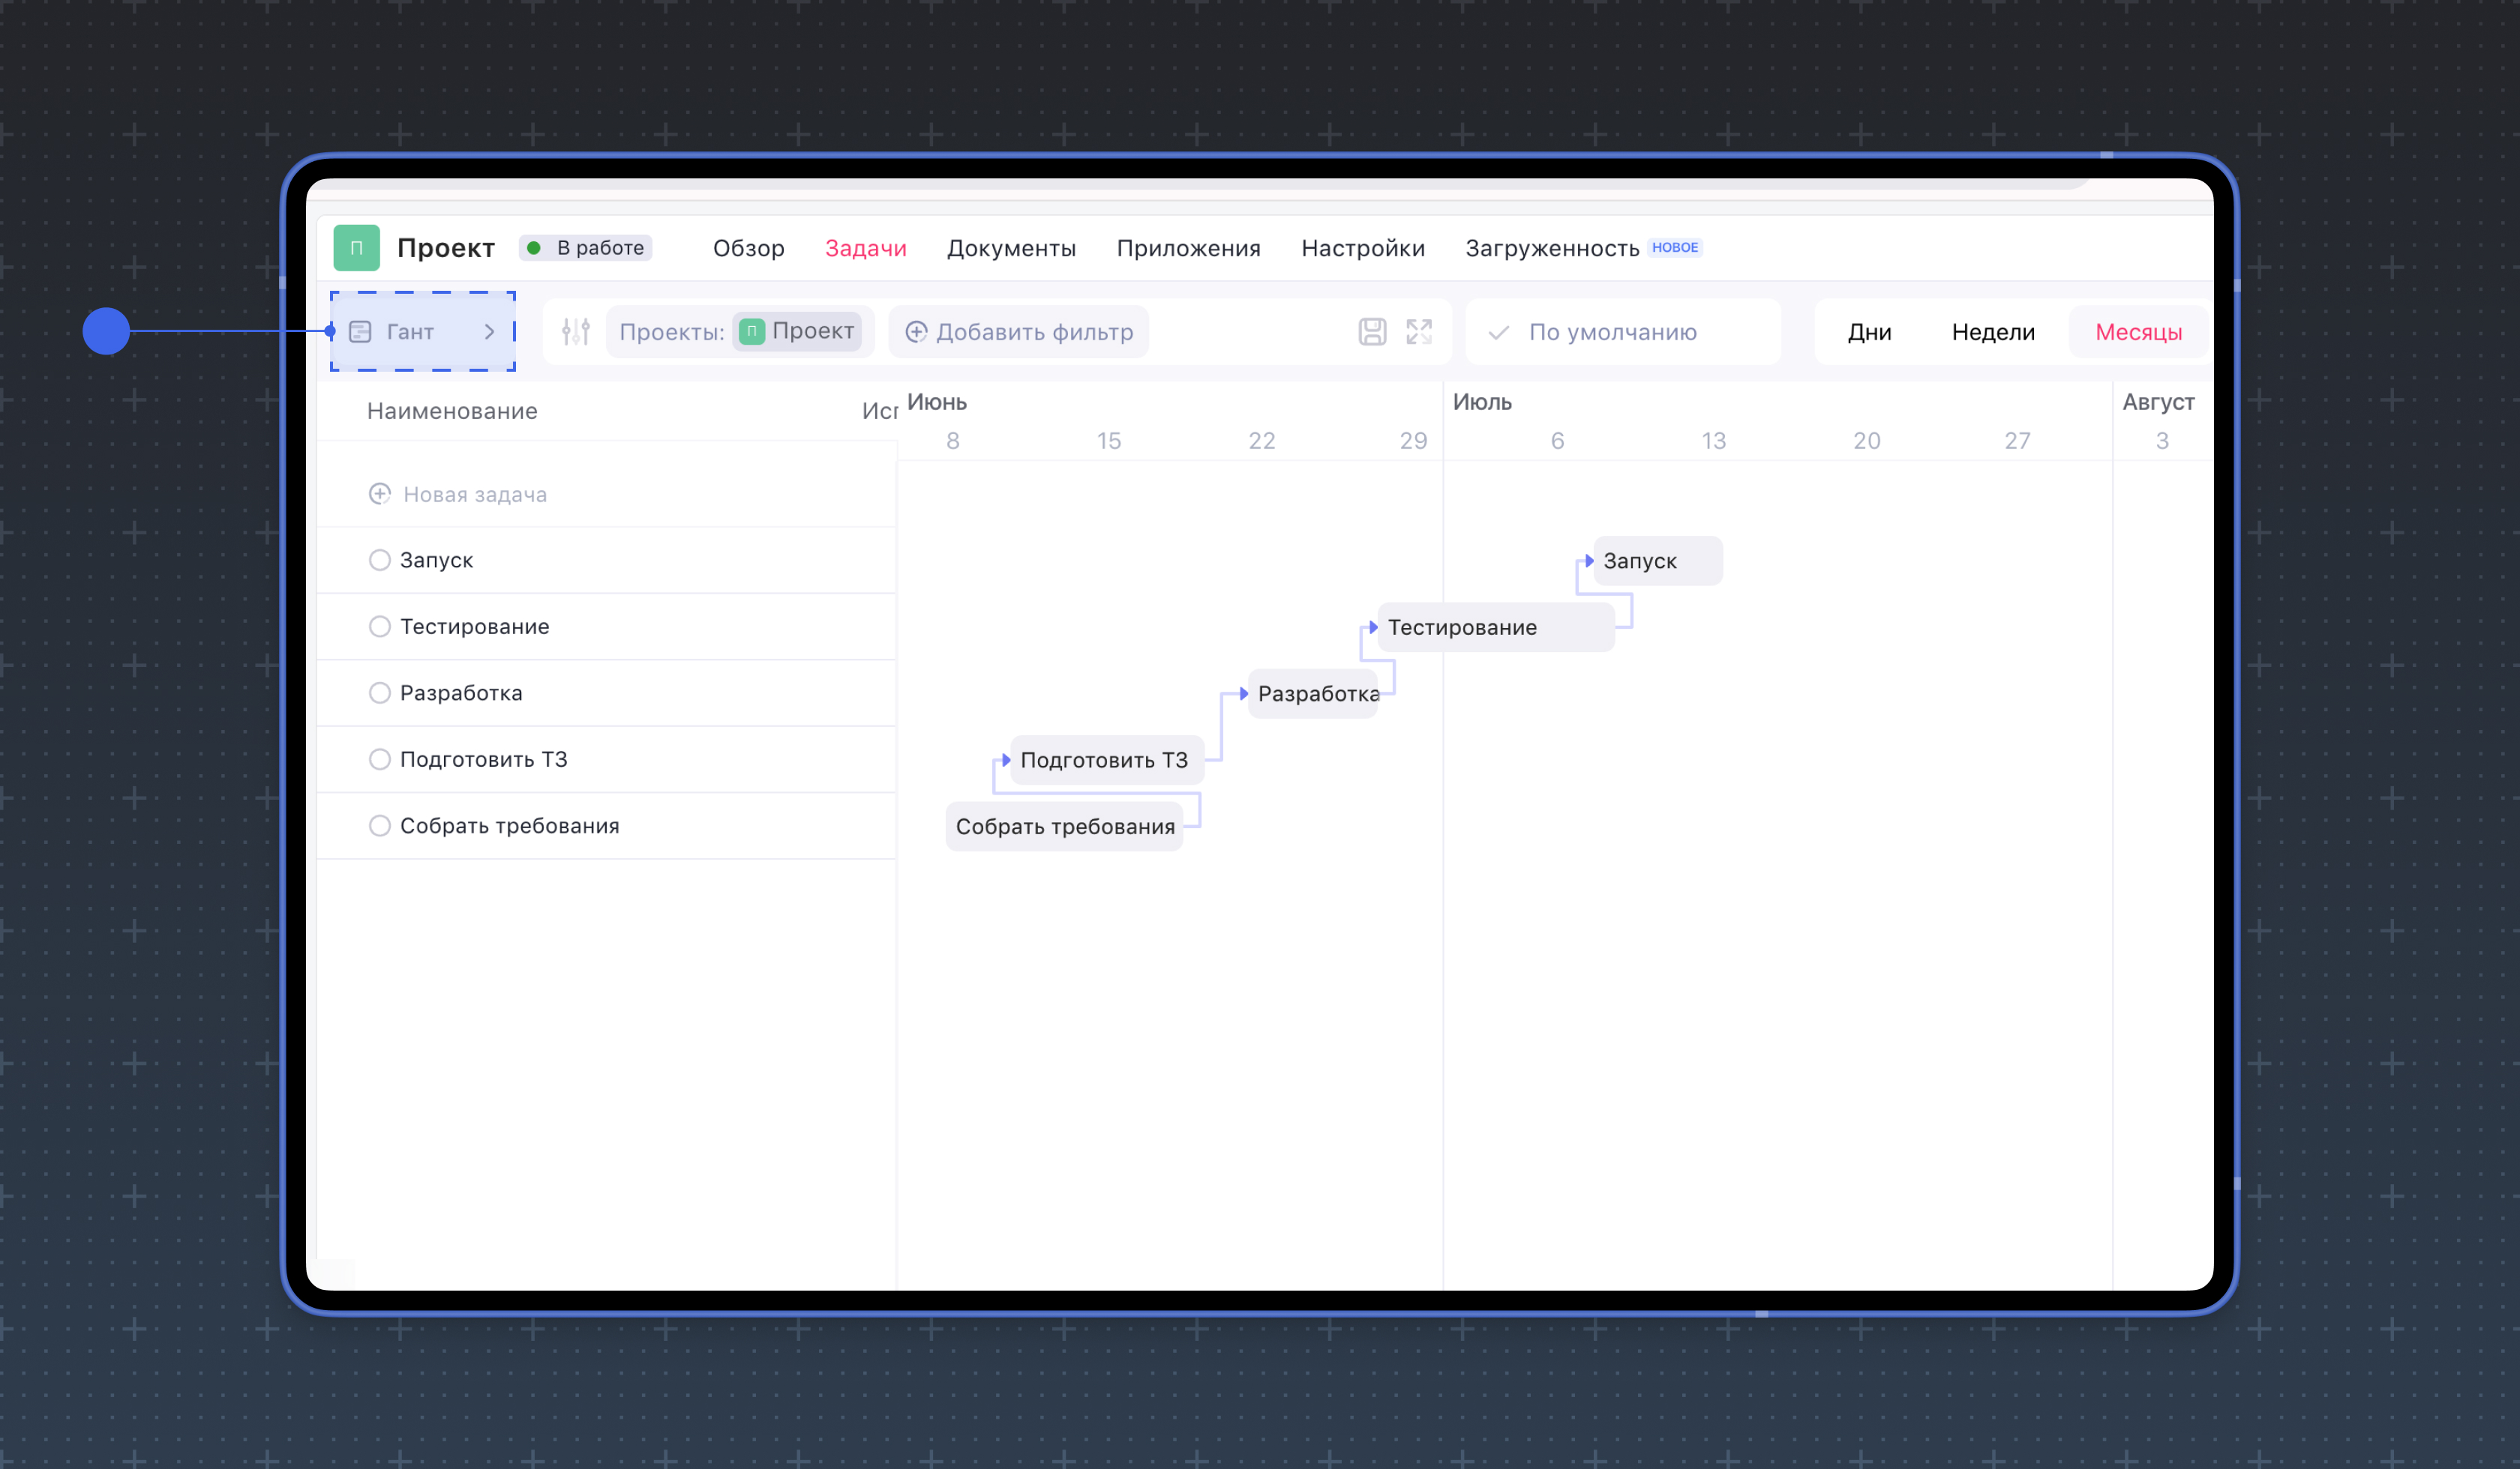Open the Проекты: Проект filter dropdown
Image resolution: width=2520 pixels, height=1469 pixels.
click(740, 332)
